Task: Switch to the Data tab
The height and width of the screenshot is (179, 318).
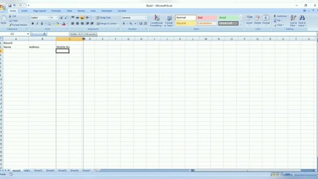Action: 70,11
